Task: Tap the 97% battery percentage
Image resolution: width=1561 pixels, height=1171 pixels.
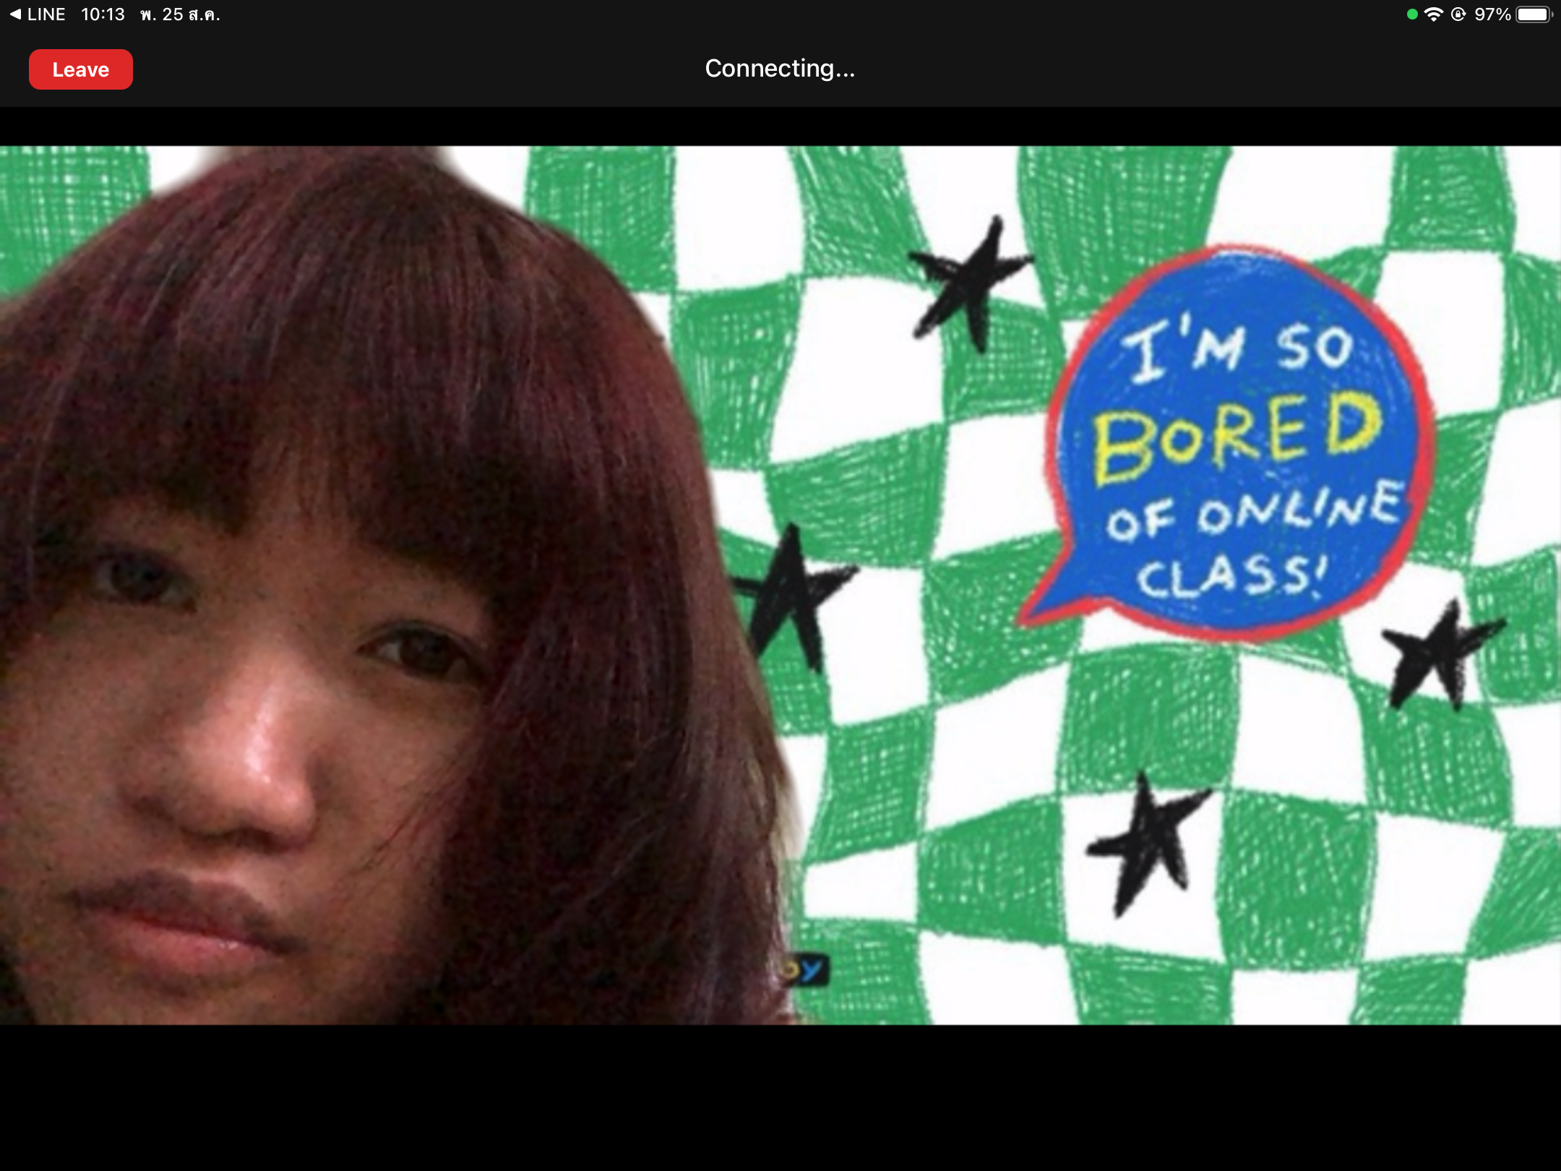Action: pyautogui.click(x=1492, y=14)
